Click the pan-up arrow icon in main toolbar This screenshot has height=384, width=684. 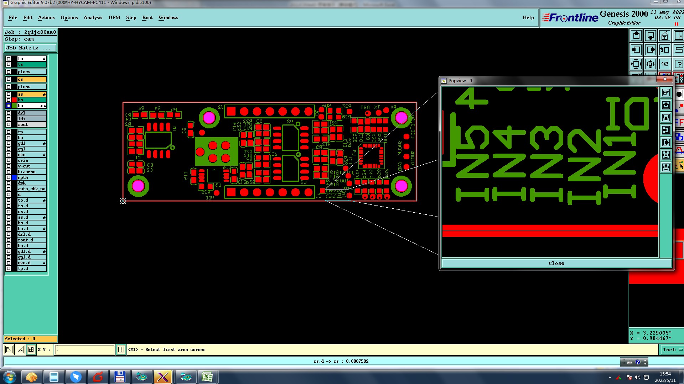pos(636,36)
